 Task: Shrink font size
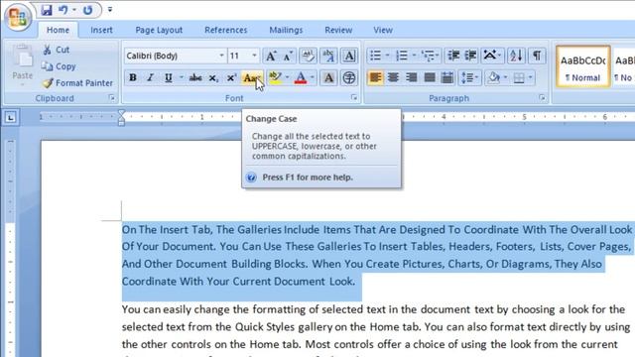288,56
